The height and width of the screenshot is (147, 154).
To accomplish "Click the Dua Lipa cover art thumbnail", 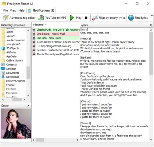I will [16, 123].
